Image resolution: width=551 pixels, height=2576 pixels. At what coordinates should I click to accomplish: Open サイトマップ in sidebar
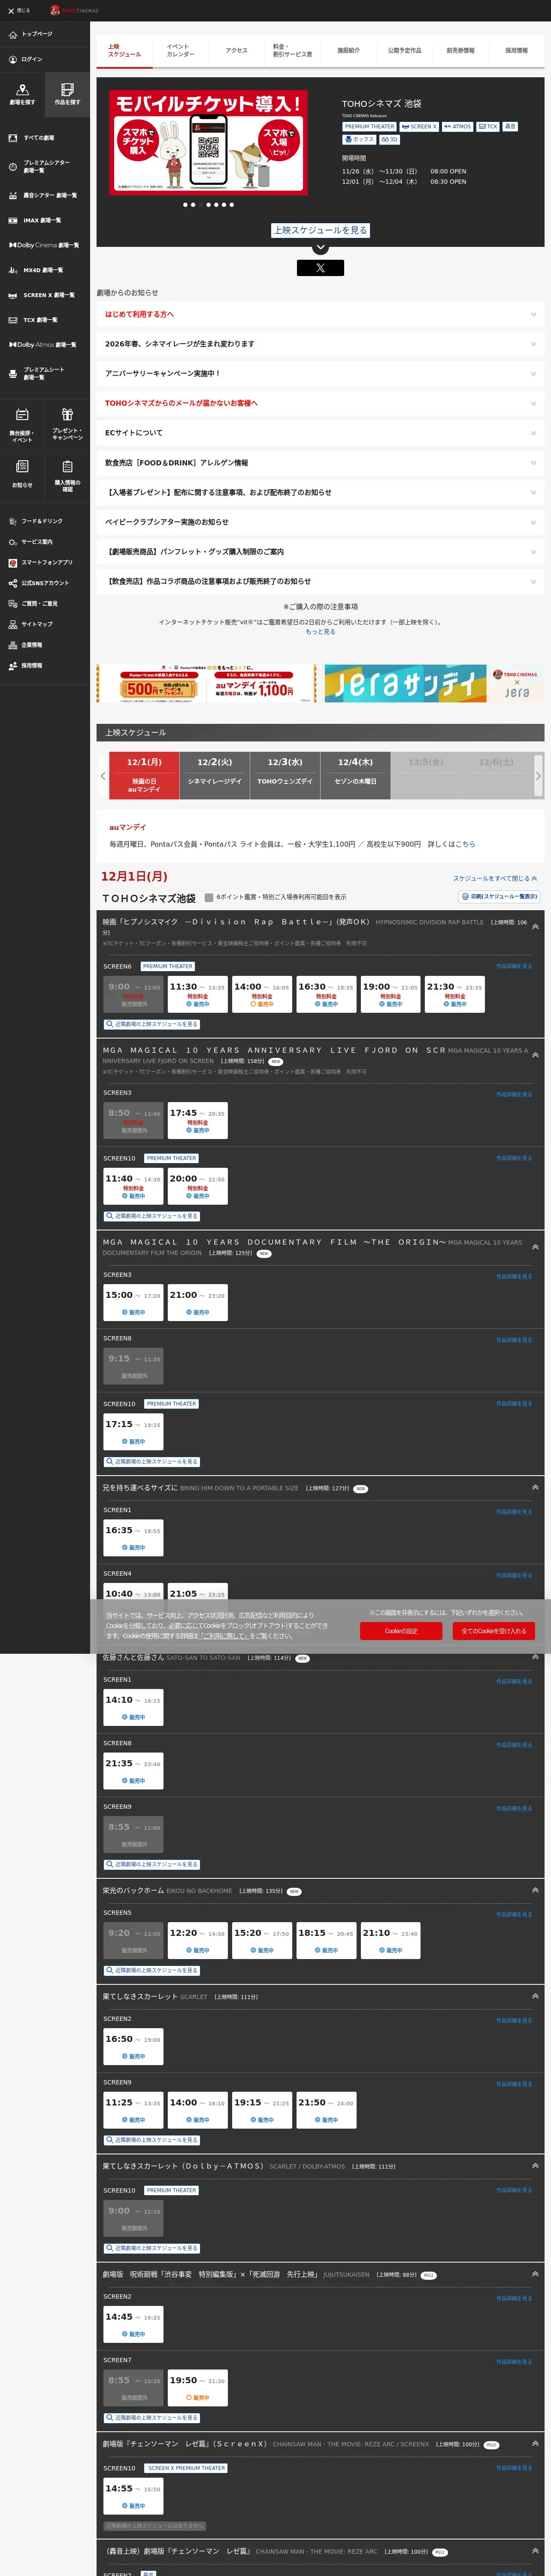pos(45,624)
